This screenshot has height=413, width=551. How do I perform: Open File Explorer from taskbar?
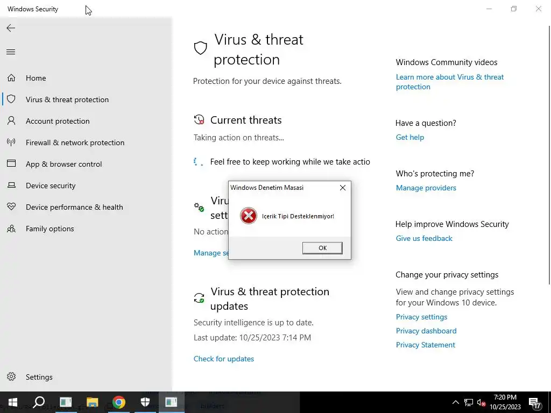pyautogui.click(x=93, y=402)
